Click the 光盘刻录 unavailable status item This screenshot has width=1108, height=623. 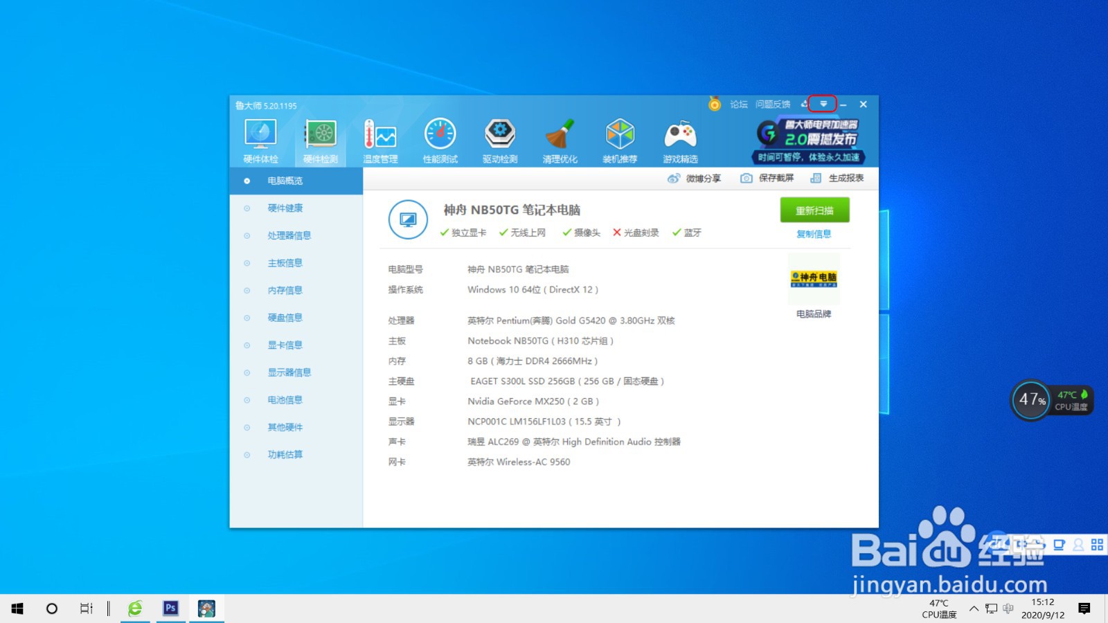coord(636,233)
